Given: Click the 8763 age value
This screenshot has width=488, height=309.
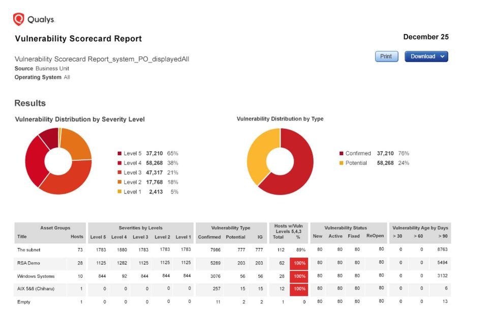Looking at the screenshot, I should (442, 249).
